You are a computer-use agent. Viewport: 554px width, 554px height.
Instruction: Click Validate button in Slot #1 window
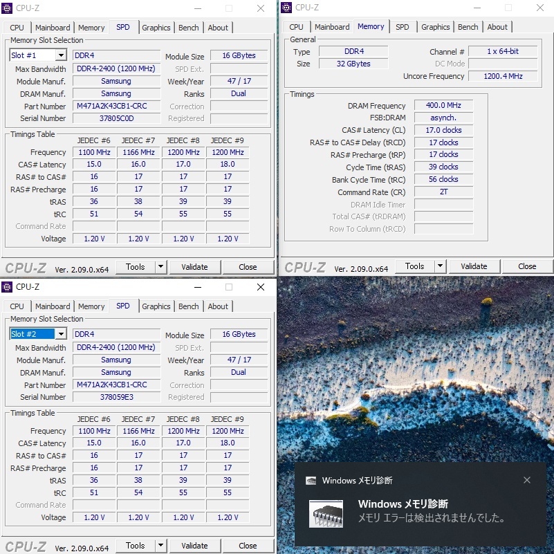point(194,267)
